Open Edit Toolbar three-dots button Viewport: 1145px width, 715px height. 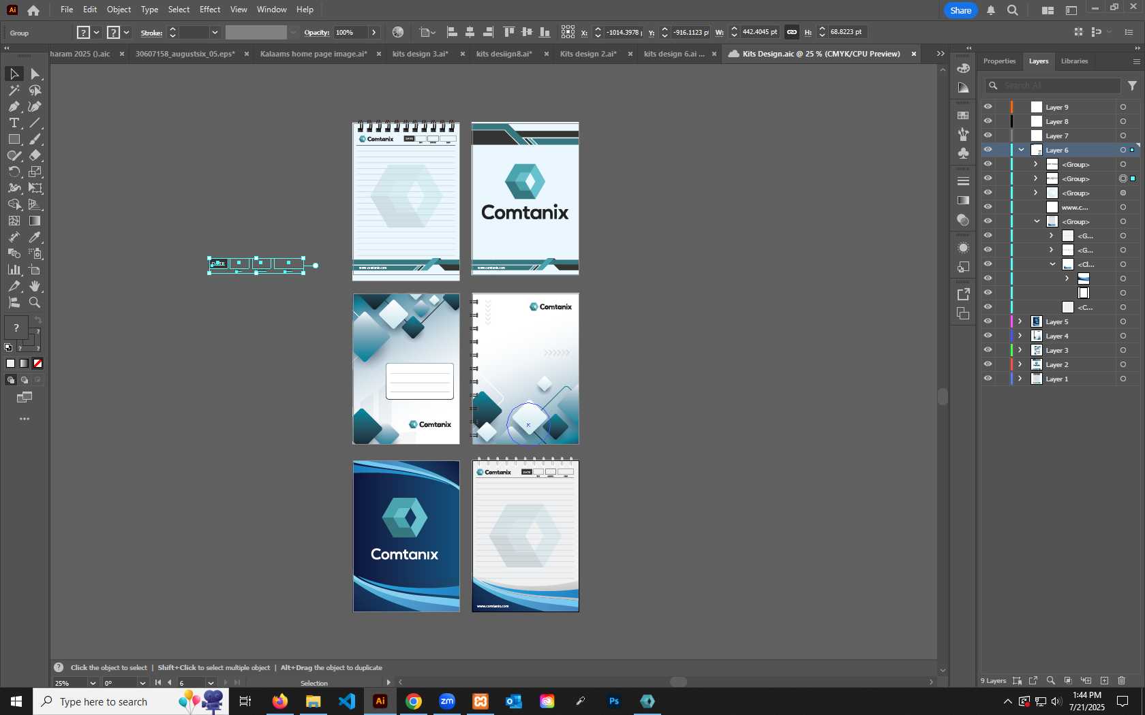[x=25, y=419]
